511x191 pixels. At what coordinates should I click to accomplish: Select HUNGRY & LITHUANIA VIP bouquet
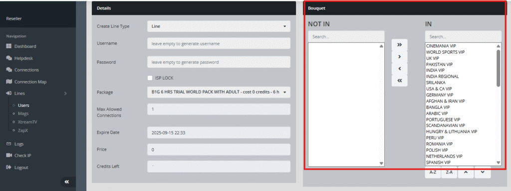(x=452, y=131)
